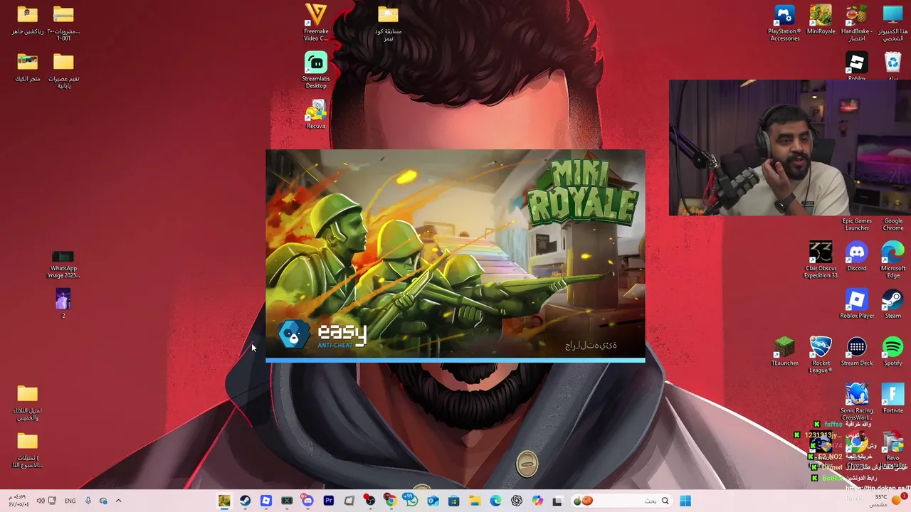The image size is (911, 512).
Task: Open the Steam desktop shortcut
Action: click(x=892, y=304)
